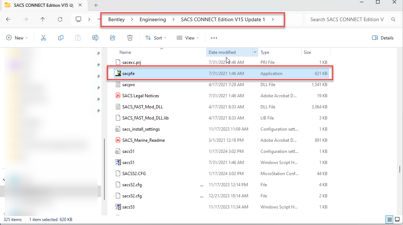This screenshot has height=225, width=403.
Task: Open the Sort dropdown
Action: click(156, 38)
